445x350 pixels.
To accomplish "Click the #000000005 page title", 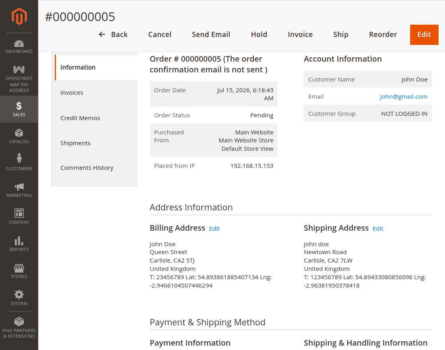I will coord(80,17).
